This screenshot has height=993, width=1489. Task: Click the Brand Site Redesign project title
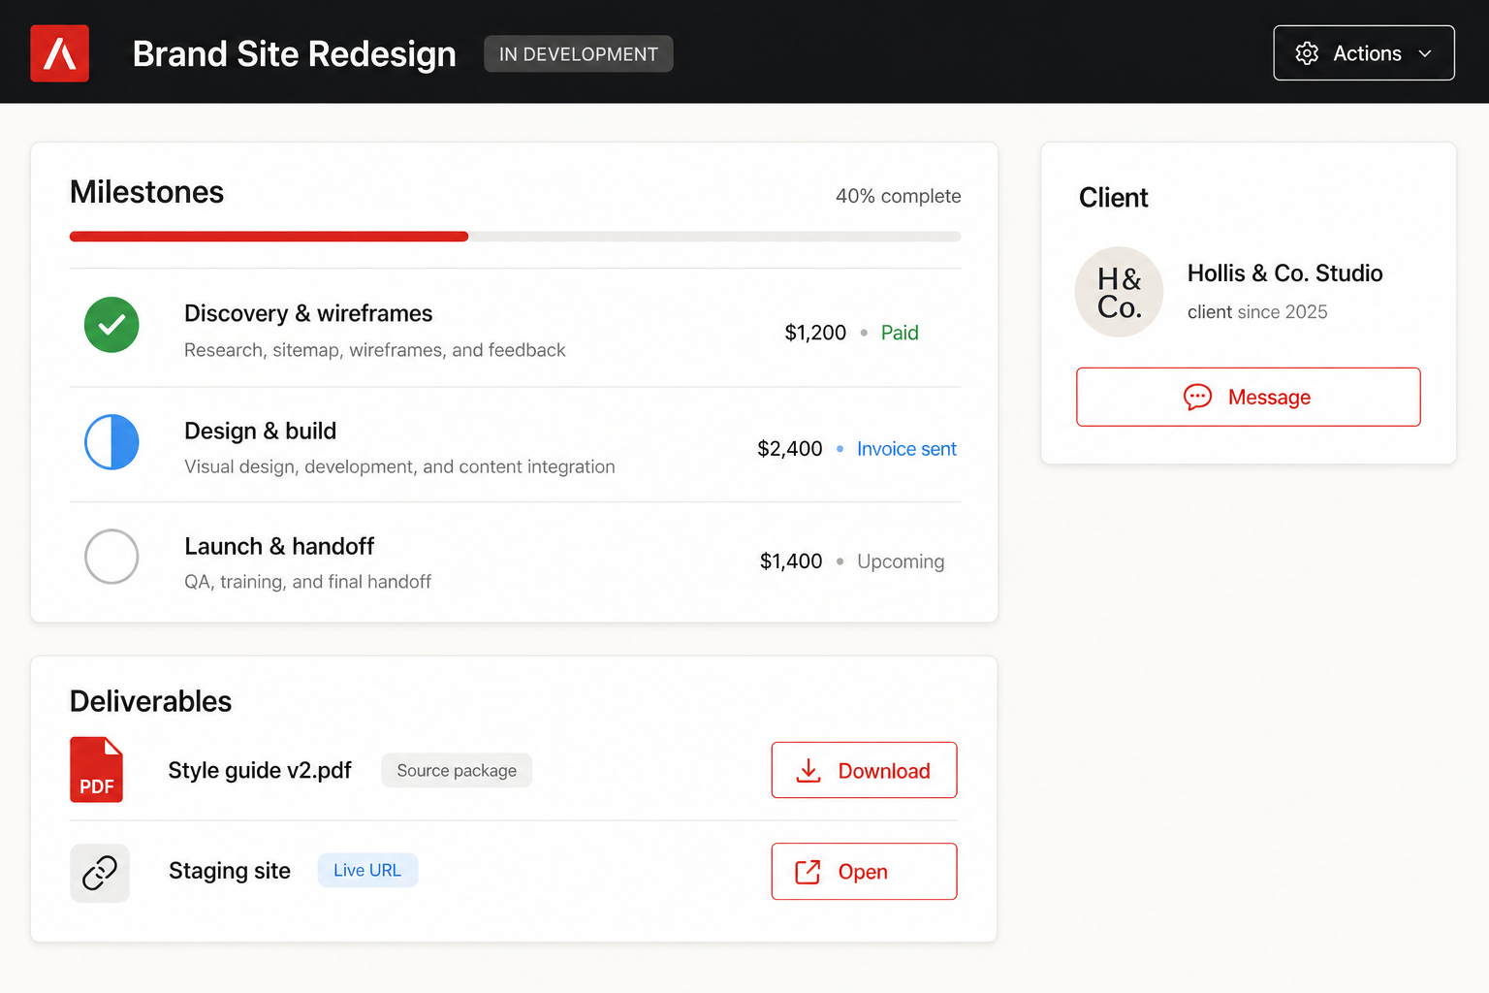[295, 54]
